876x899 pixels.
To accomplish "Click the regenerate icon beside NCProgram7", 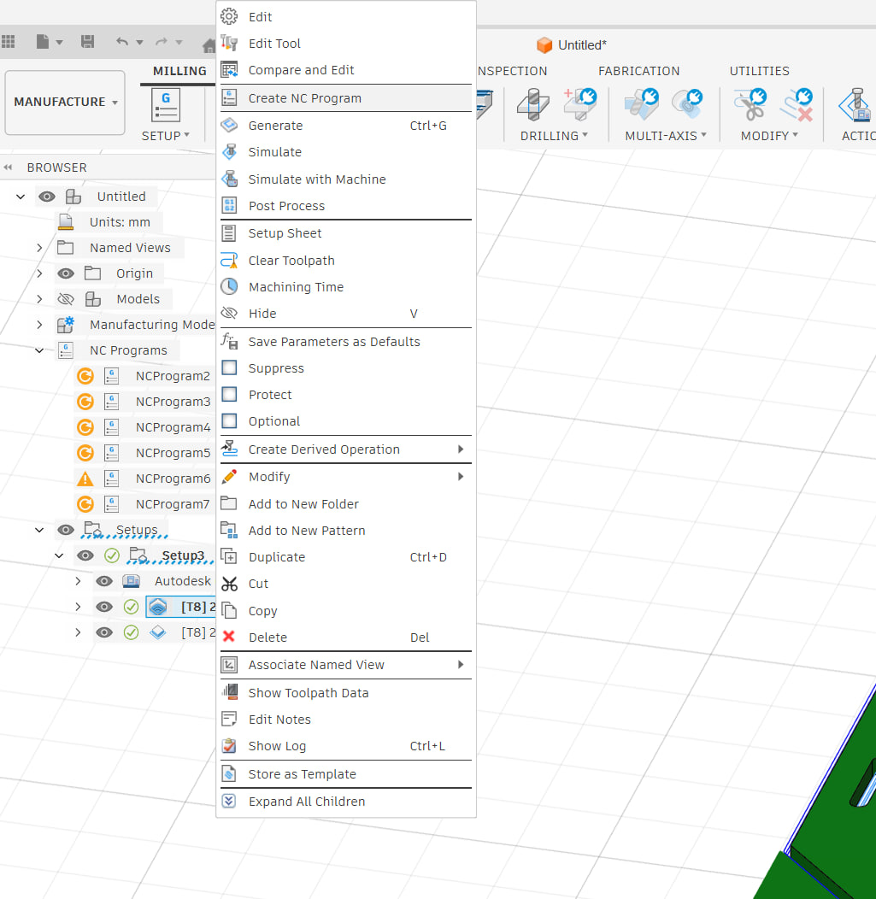I will pyautogui.click(x=85, y=504).
